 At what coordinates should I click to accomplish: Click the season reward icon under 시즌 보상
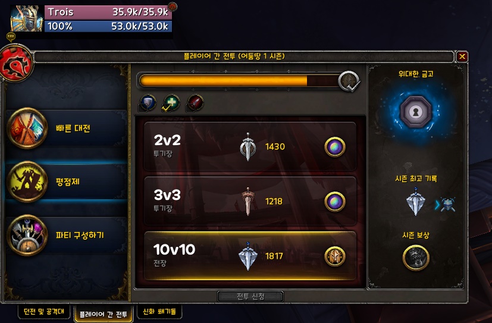tap(416, 258)
